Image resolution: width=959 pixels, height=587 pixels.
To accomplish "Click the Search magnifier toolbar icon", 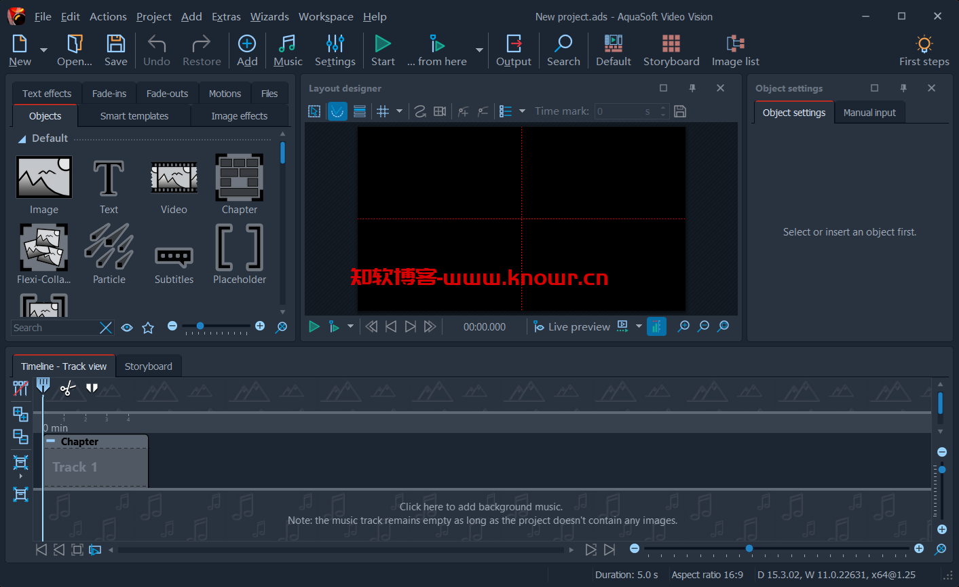I will 563,45.
